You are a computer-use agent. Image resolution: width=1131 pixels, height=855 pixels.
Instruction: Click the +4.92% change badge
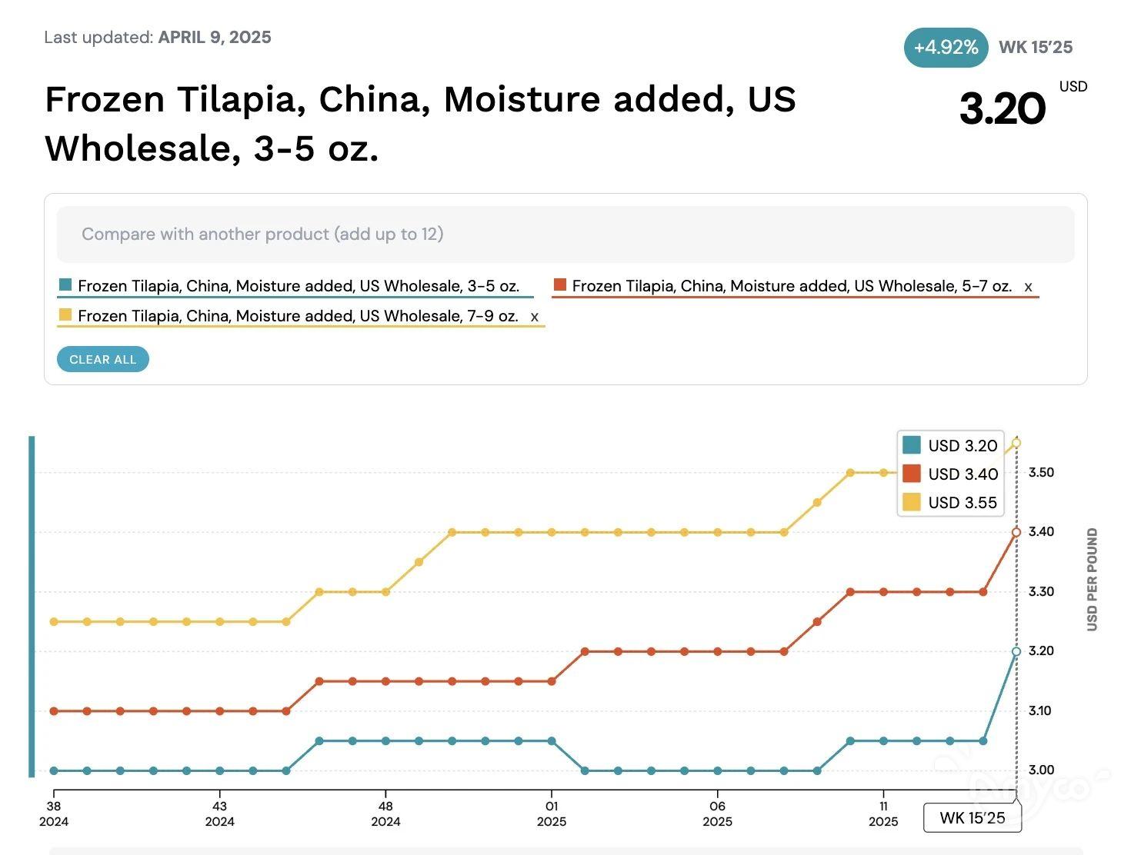click(x=946, y=48)
